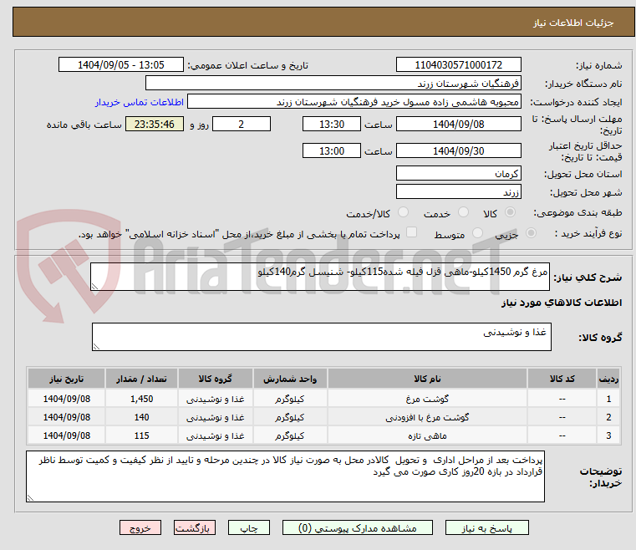The height and width of the screenshot is (550, 636).
Task: Click the گروه کالا column header
Action: click(x=215, y=379)
